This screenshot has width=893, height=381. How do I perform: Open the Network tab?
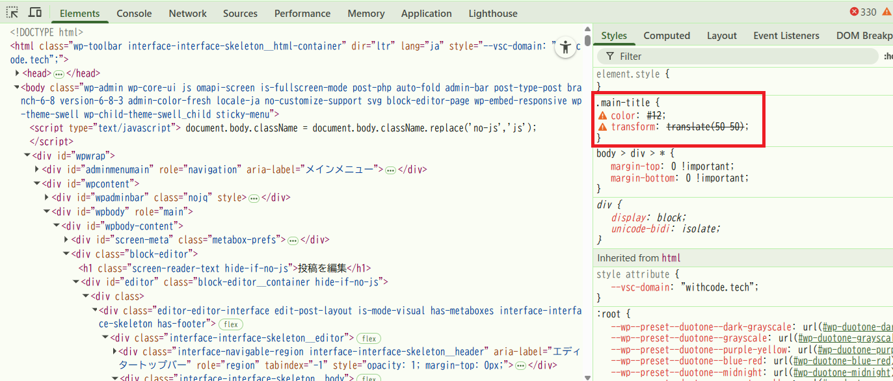187,13
